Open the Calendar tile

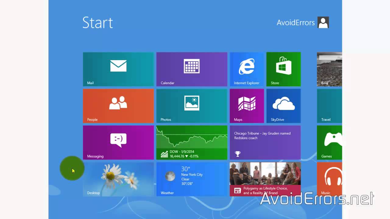pos(192,69)
